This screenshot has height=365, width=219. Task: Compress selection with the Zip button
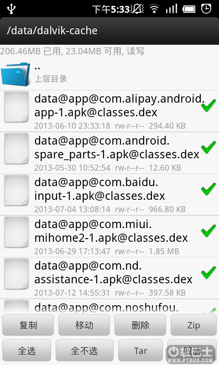(x=193, y=325)
